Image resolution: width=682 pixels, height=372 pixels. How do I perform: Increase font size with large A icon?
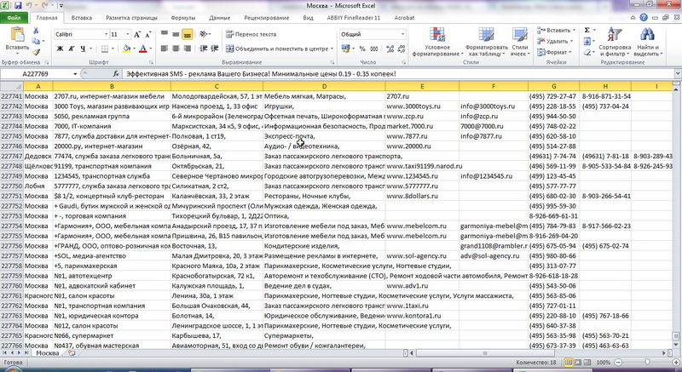click(137, 34)
